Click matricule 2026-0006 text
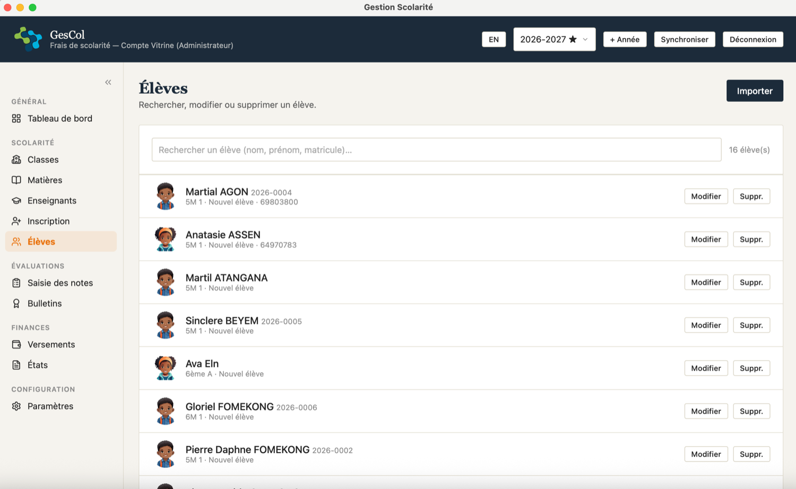 tap(297, 407)
